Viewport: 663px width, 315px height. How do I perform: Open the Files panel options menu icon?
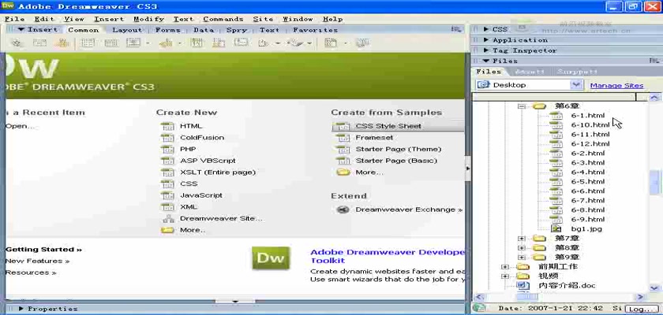[654, 61]
